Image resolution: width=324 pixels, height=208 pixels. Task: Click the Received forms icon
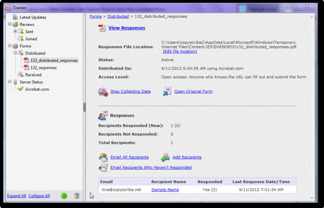click(x=21, y=75)
